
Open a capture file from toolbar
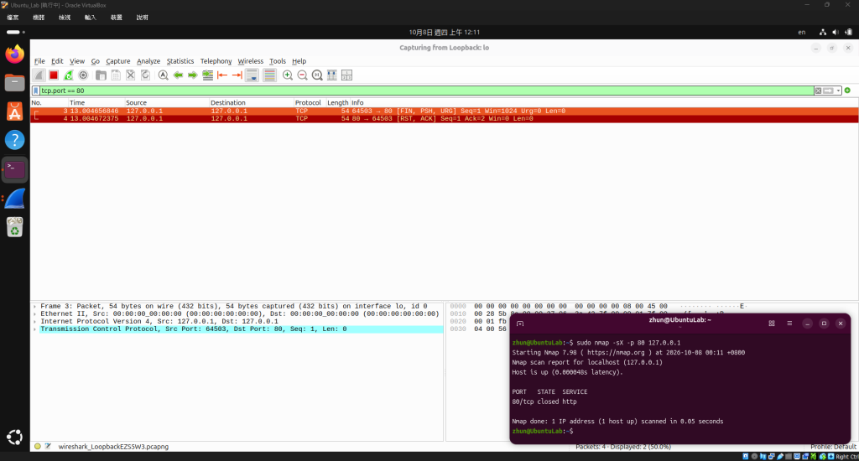[101, 75]
